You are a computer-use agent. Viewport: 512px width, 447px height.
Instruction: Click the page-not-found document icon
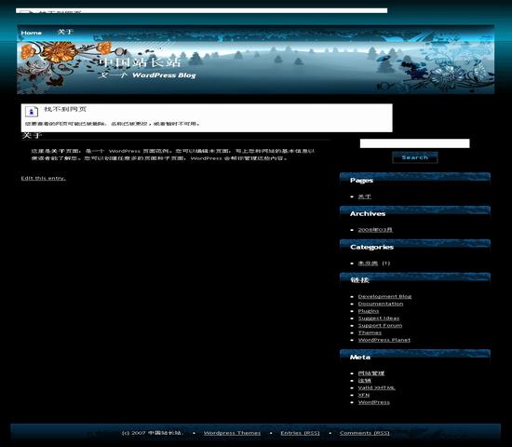pos(32,112)
